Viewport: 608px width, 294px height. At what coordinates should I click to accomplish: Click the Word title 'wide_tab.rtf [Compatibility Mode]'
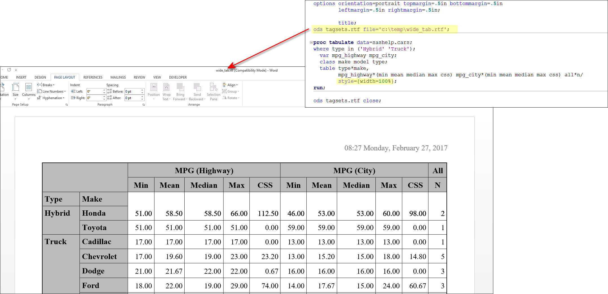tap(241, 70)
